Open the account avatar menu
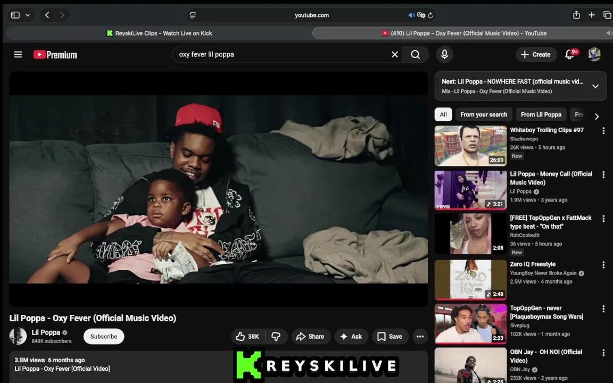Screen dimensions: 613x383 coord(594,55)
